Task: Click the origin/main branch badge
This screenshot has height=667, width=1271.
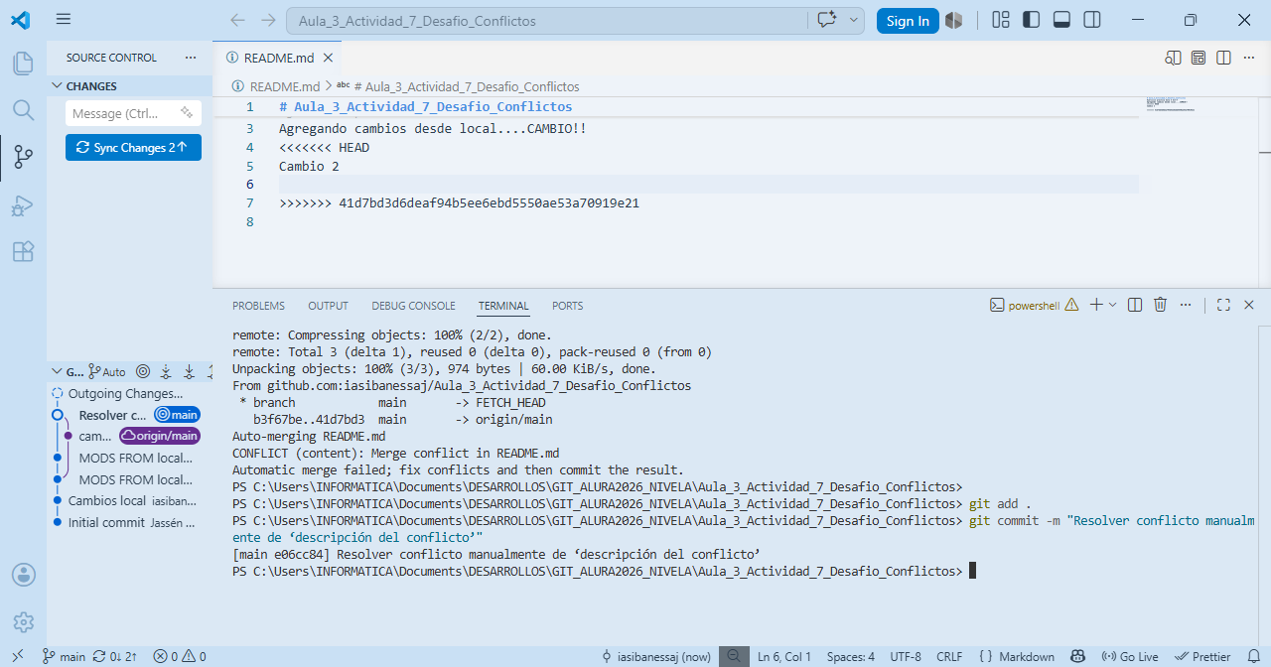Action: tap(160, 436)
